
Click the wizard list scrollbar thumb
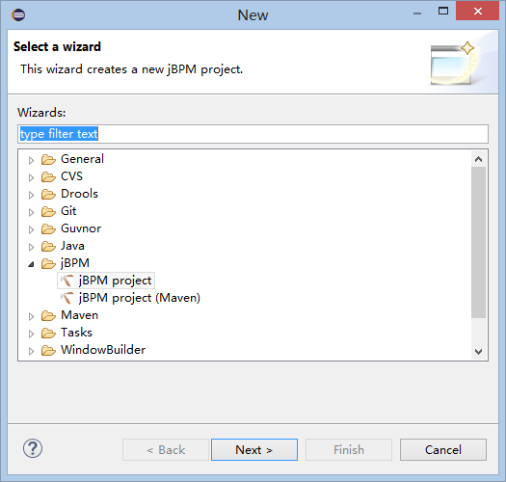[x=479, y=242]
